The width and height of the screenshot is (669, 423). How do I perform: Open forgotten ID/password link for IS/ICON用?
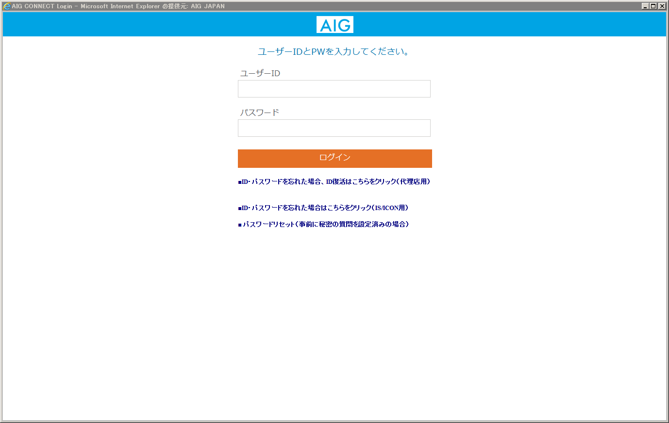[324, 208]
